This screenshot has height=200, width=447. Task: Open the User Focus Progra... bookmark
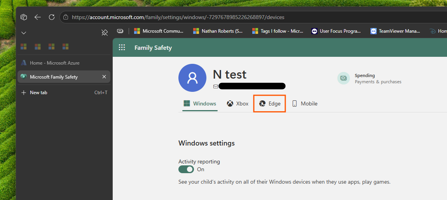click(x=336, y=31)
